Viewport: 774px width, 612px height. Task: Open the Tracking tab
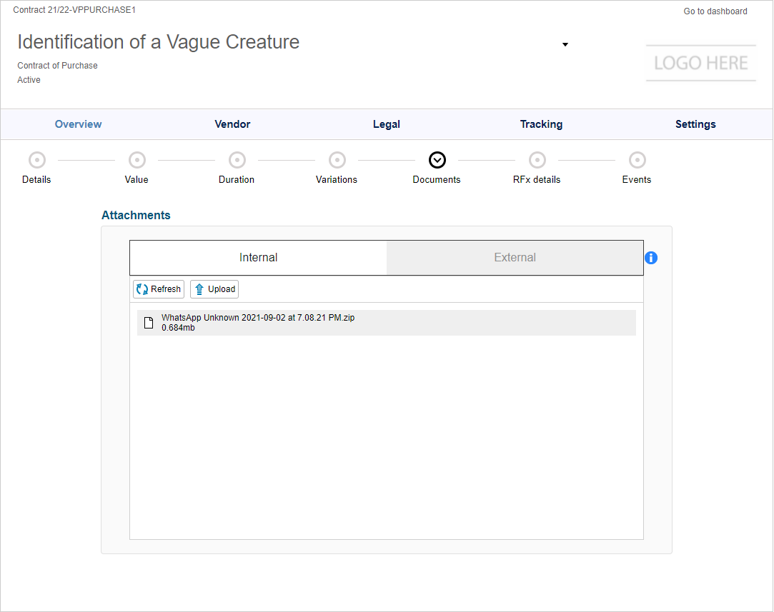541,124
